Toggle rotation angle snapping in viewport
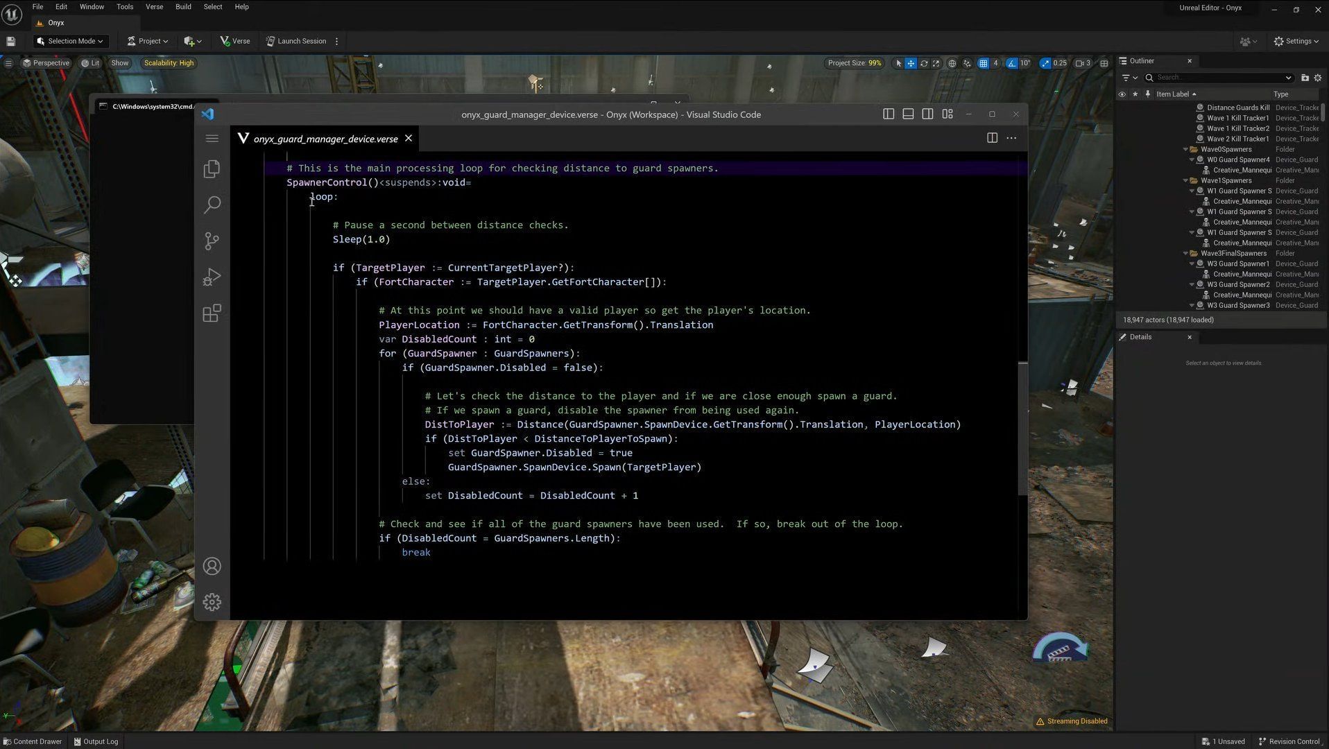This screenshot has height=749, width=1329. (x=1012, y=63)
